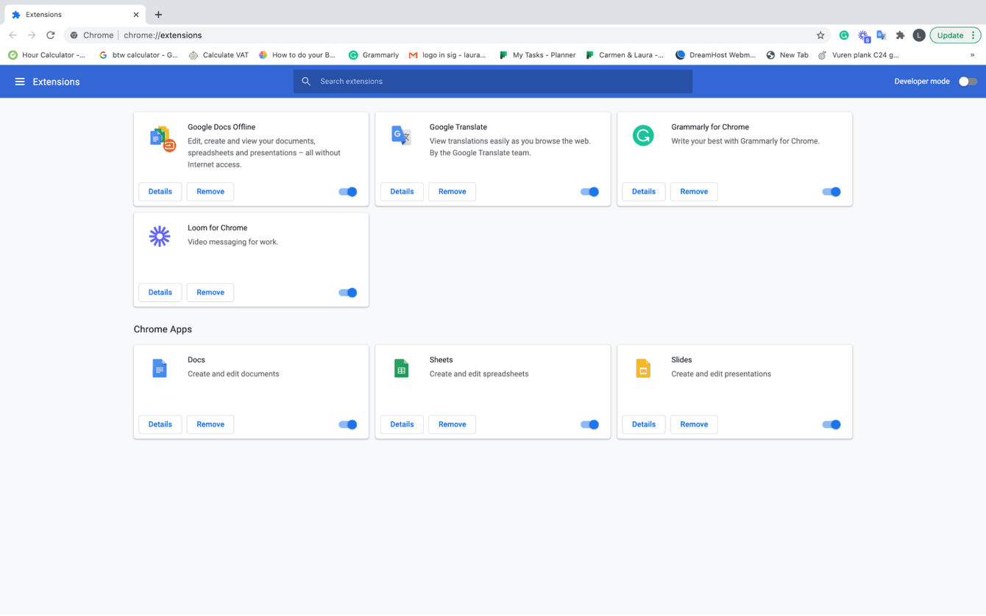The image size is (986, 616).
Task: Open Details for Grammarly for Chrome
Action: [x=644, y=192]
